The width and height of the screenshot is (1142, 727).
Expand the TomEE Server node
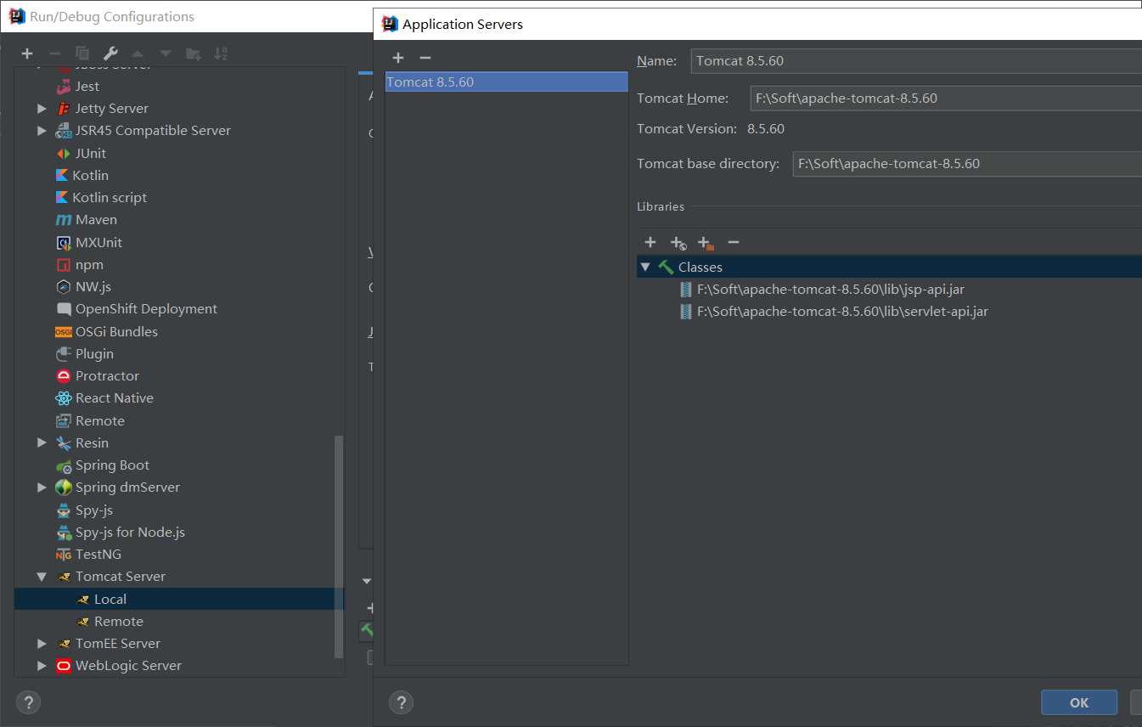[42, 643]
